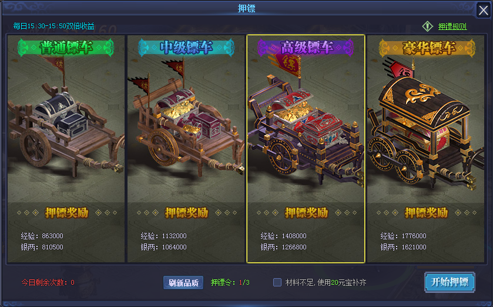Screen dimensions: 493x307
Task: Click 押镖奖励 heading under 豪华镖车
Action: point(427,213)
